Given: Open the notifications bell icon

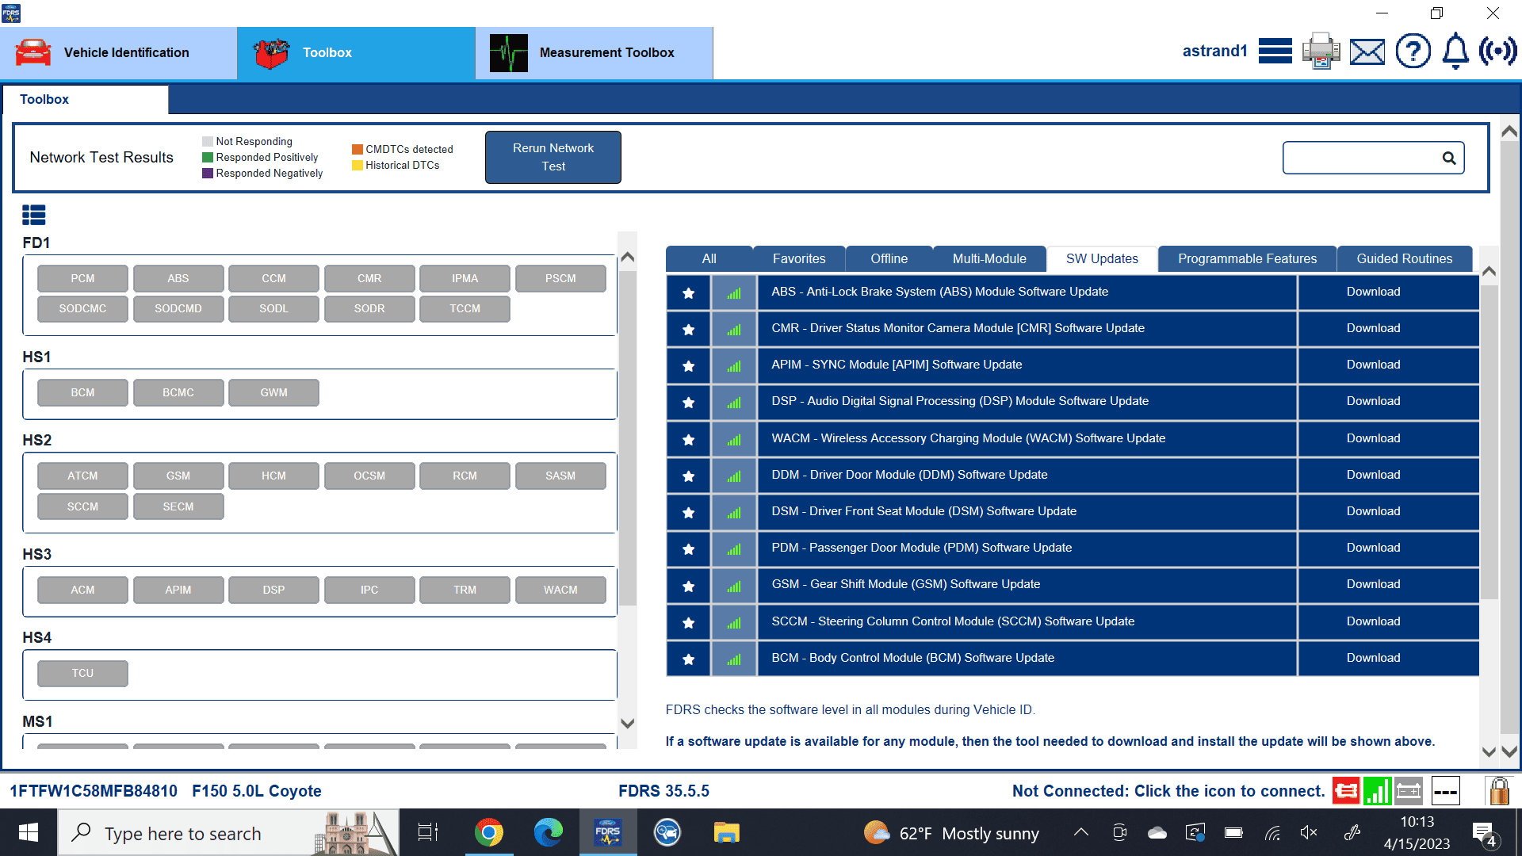Looking at the screenshot, I should pyautogui.click(x=1455, y=52).
